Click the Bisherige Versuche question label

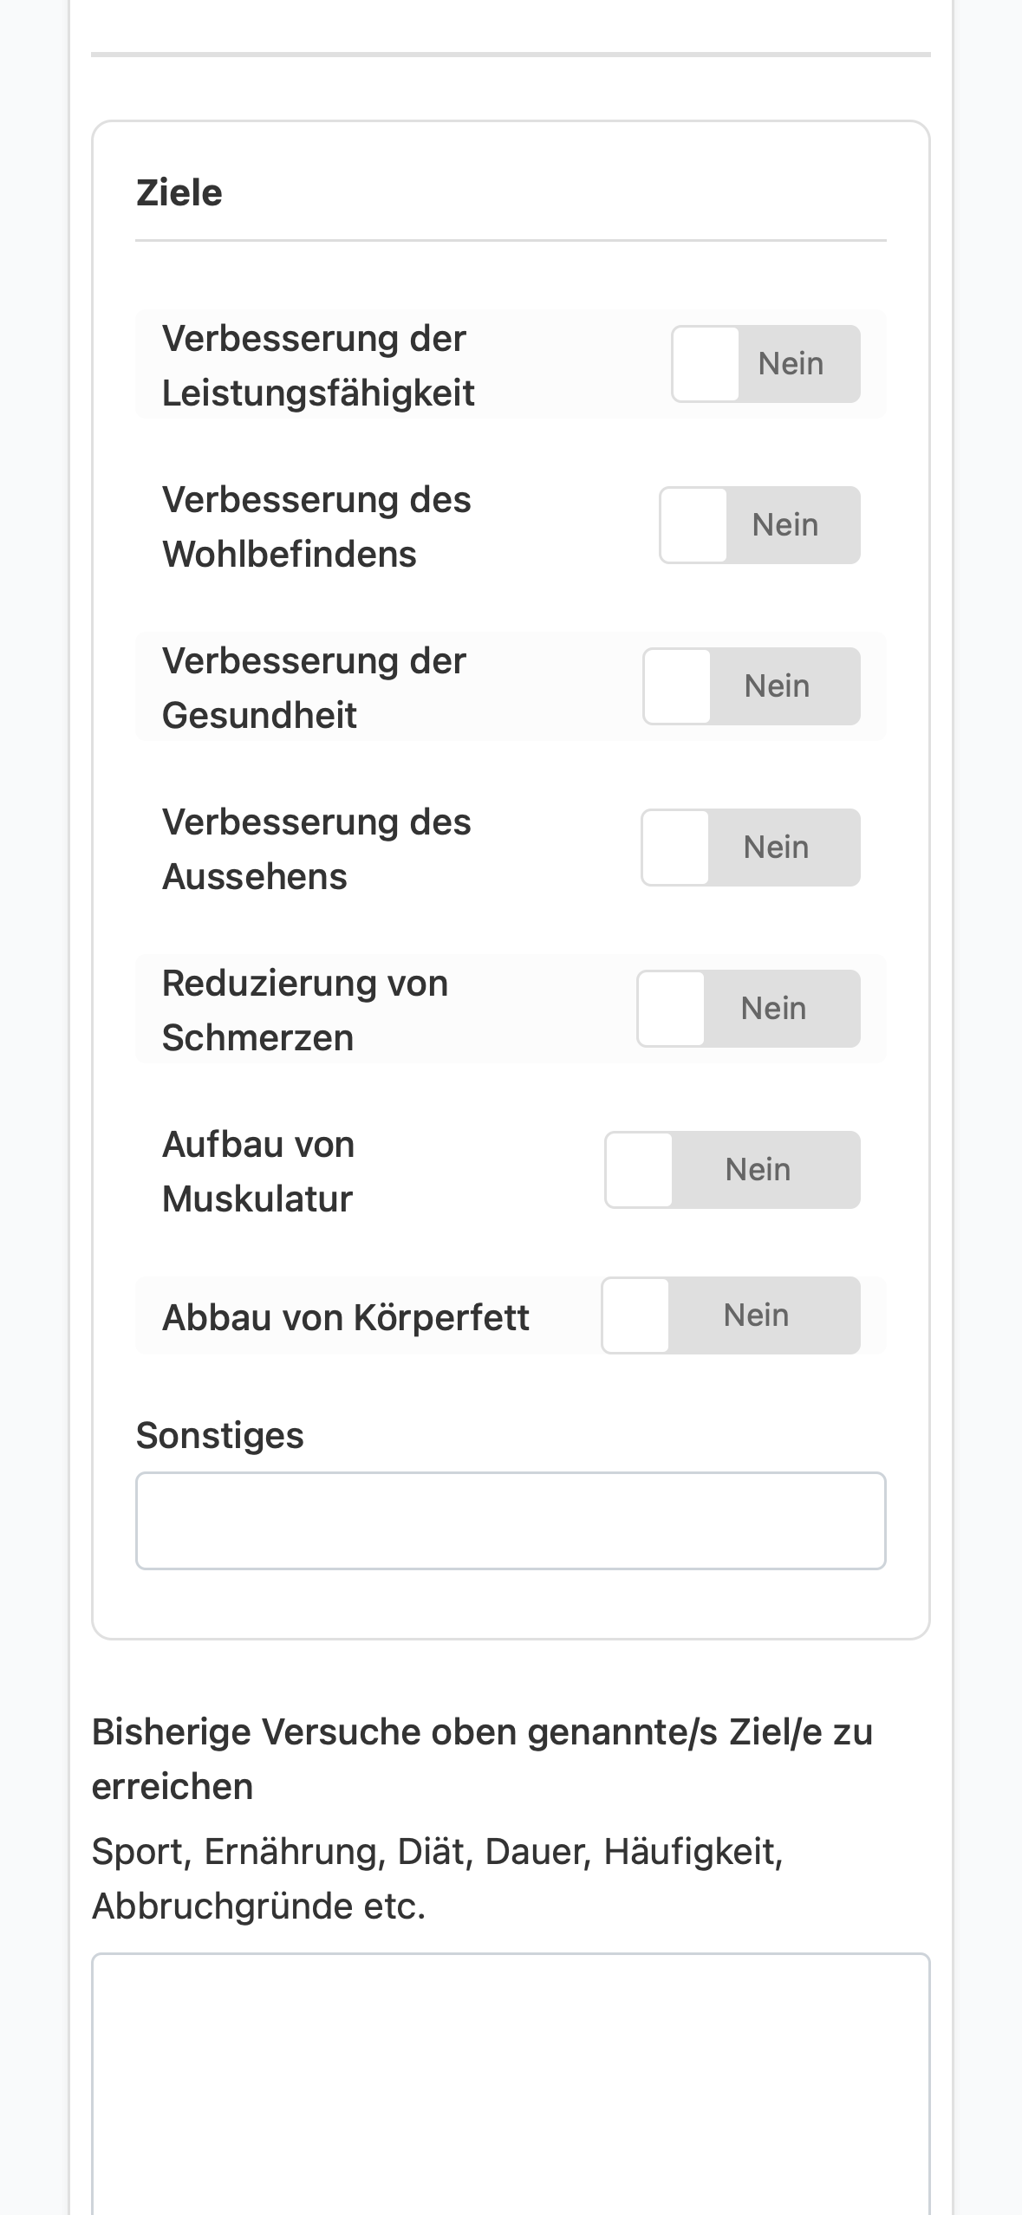click(x=482, y=1759)
